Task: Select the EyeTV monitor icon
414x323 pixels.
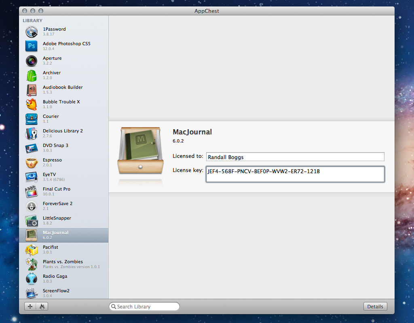Action: click(x=32, y=177)
